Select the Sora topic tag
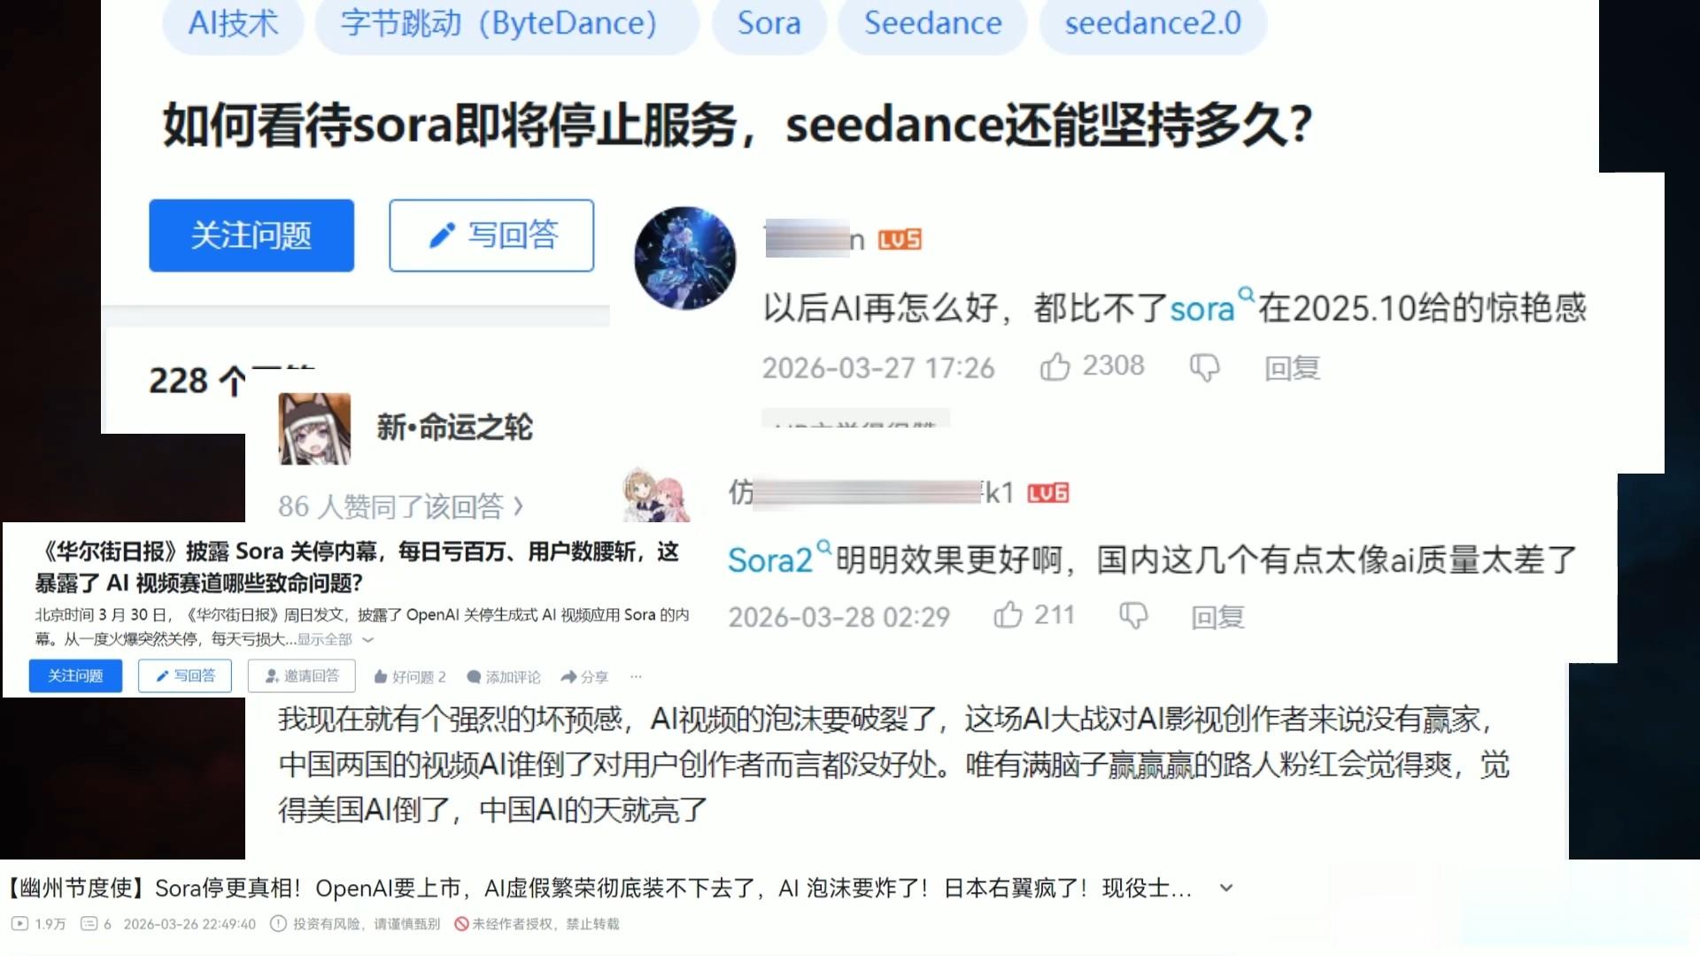The image size is (1700, 956). tap(769, 23)
